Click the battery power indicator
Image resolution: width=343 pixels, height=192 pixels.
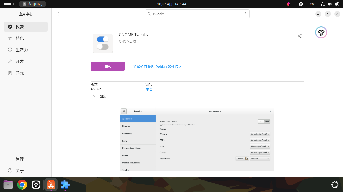coord(337,4)
